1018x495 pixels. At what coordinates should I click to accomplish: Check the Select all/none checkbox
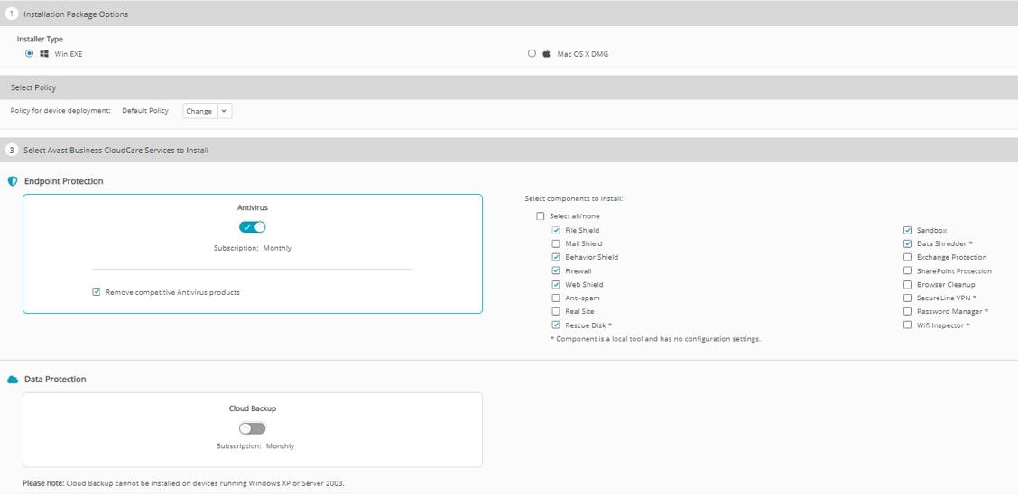[x=541, y=216]
